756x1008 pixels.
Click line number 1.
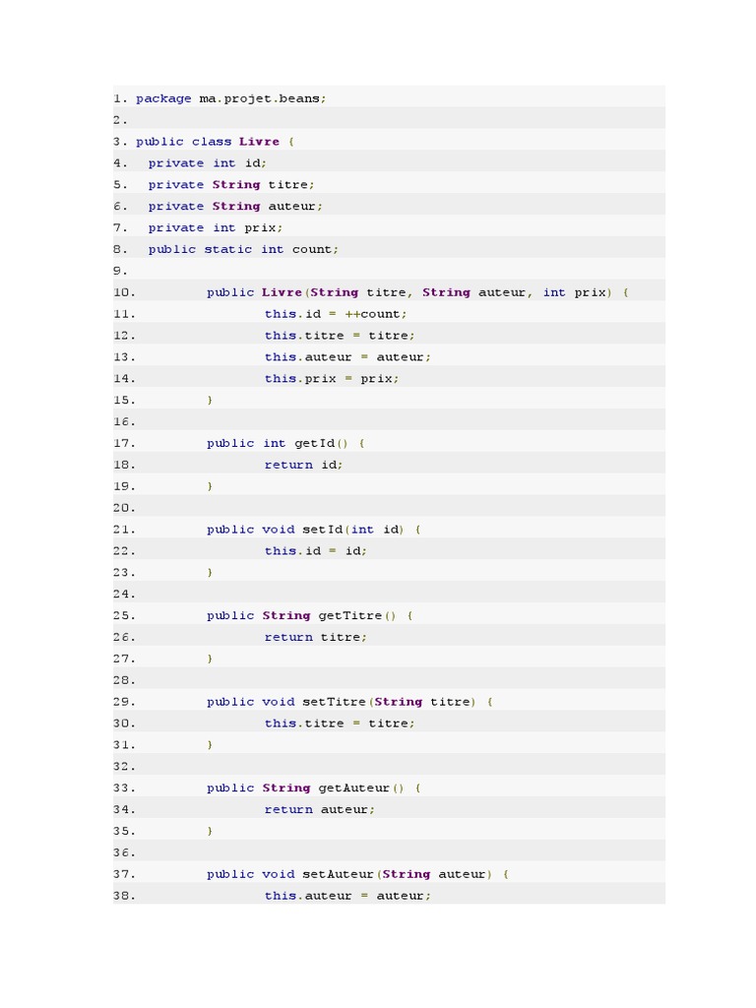[120, 99]
